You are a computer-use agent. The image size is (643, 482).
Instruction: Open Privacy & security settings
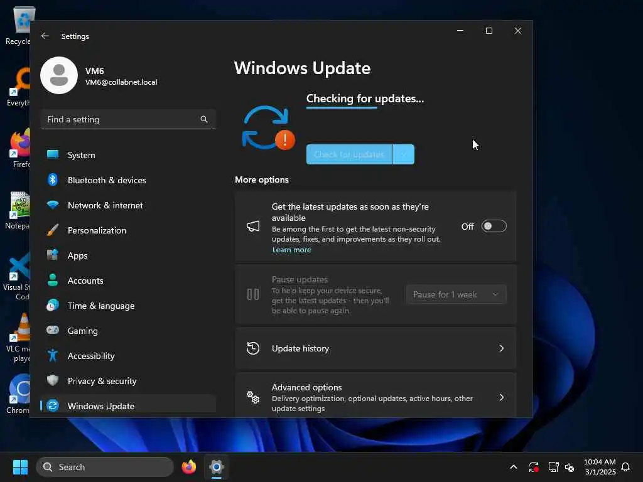[x=128, y=381]
